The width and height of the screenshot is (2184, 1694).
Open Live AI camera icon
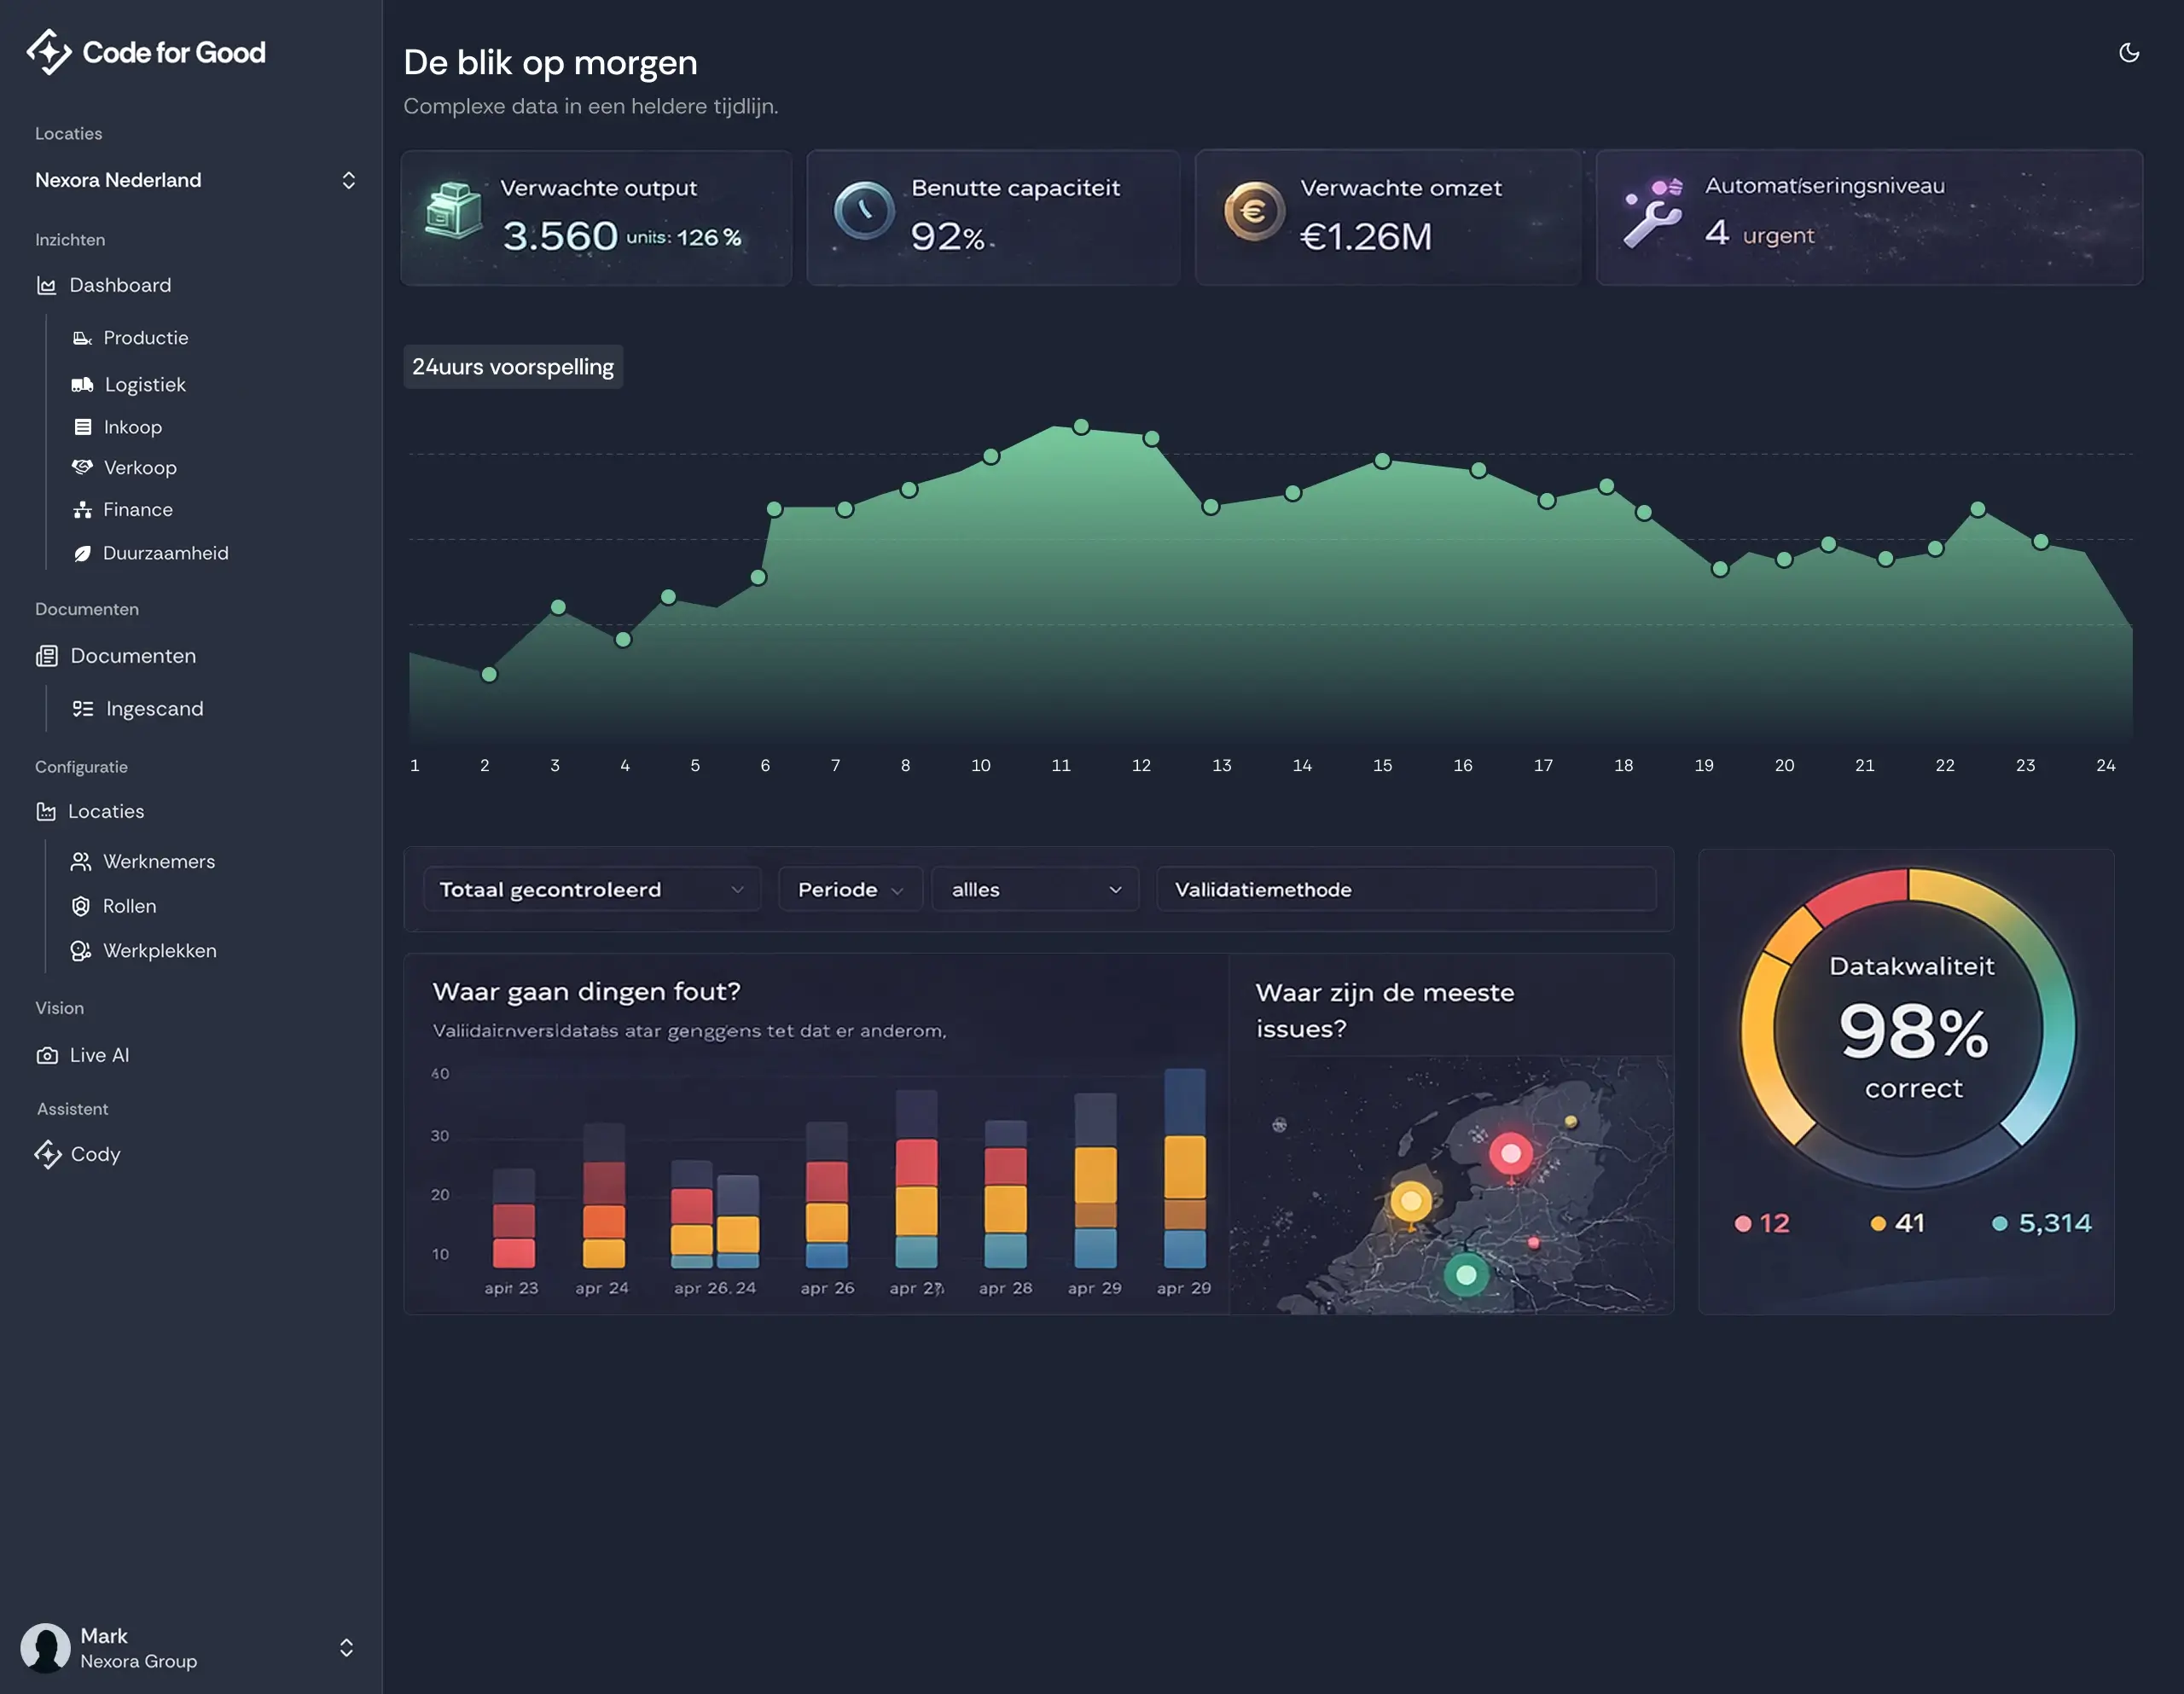[47, 1056]
